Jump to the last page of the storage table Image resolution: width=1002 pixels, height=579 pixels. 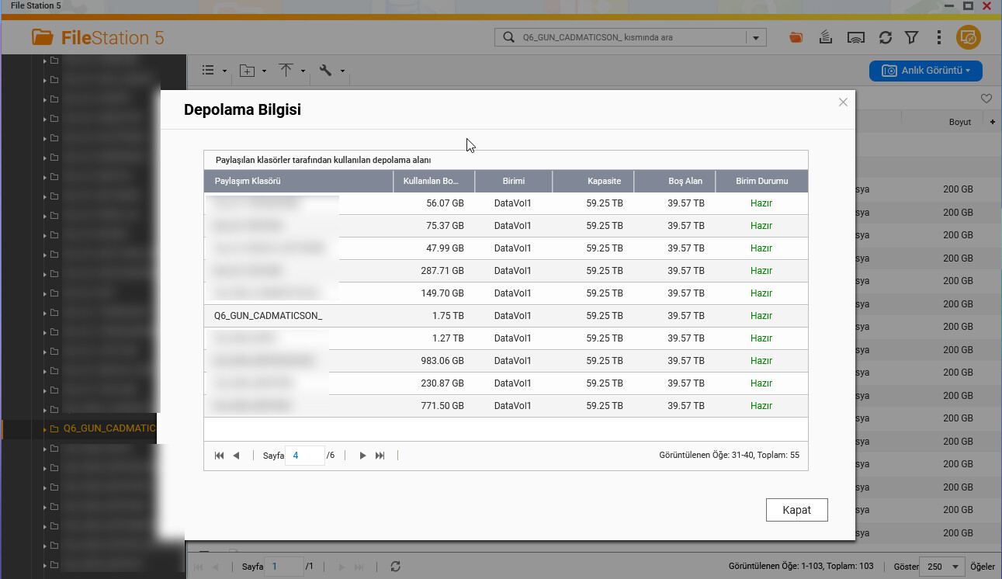pos(380,456)
